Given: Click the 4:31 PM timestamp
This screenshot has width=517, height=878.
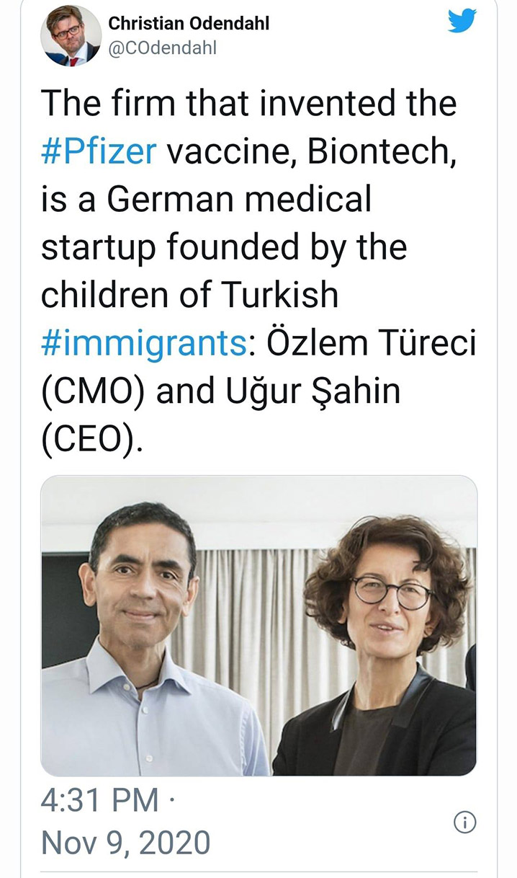Looking at the screenshot, I should (x=100, y=801).
